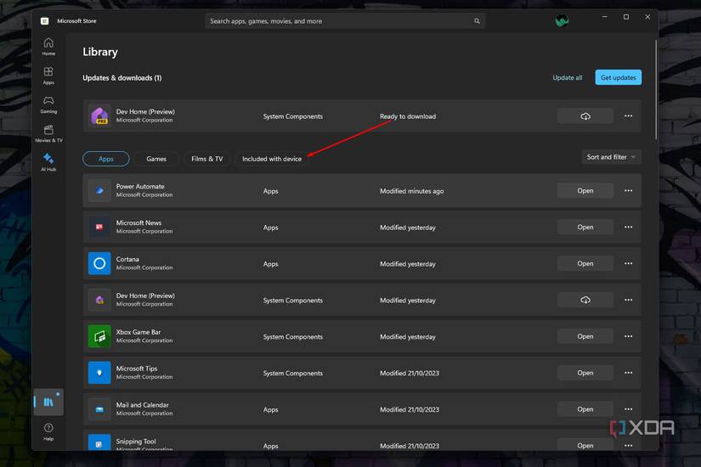Click the Xbox Game Bar app icon
This screenshot has height=467, width=701.
tap(99, 336)
